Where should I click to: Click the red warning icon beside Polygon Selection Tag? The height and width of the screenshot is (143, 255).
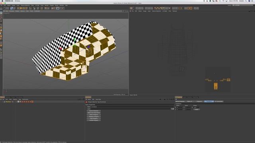tap(86, 102)
